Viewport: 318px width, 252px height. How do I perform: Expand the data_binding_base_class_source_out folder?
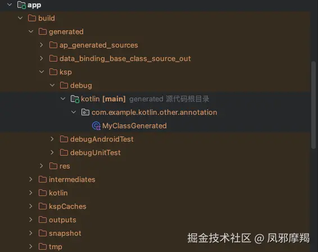42,58
